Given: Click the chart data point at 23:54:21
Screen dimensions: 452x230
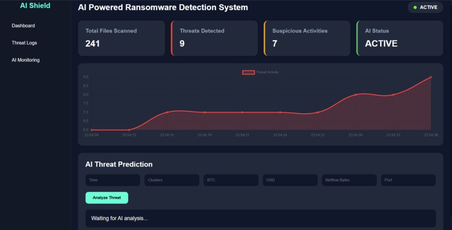Looking at the screenshot, I should 242,112.
